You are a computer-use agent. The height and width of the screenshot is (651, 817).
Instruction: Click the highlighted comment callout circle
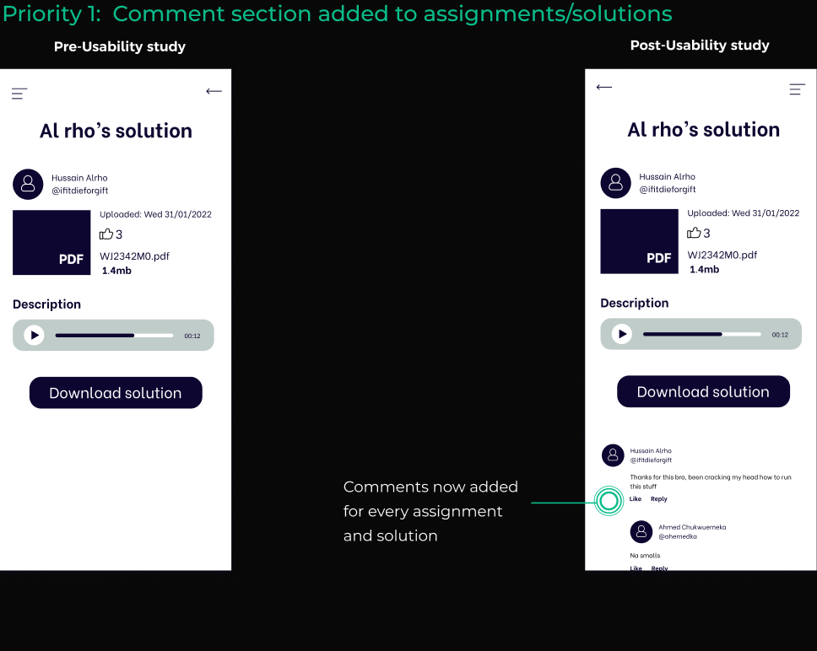pos(609,502)
